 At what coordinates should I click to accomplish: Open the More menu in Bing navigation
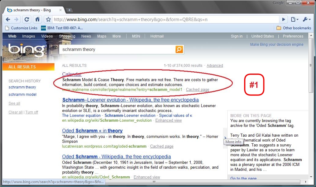(x=117, y=36)
